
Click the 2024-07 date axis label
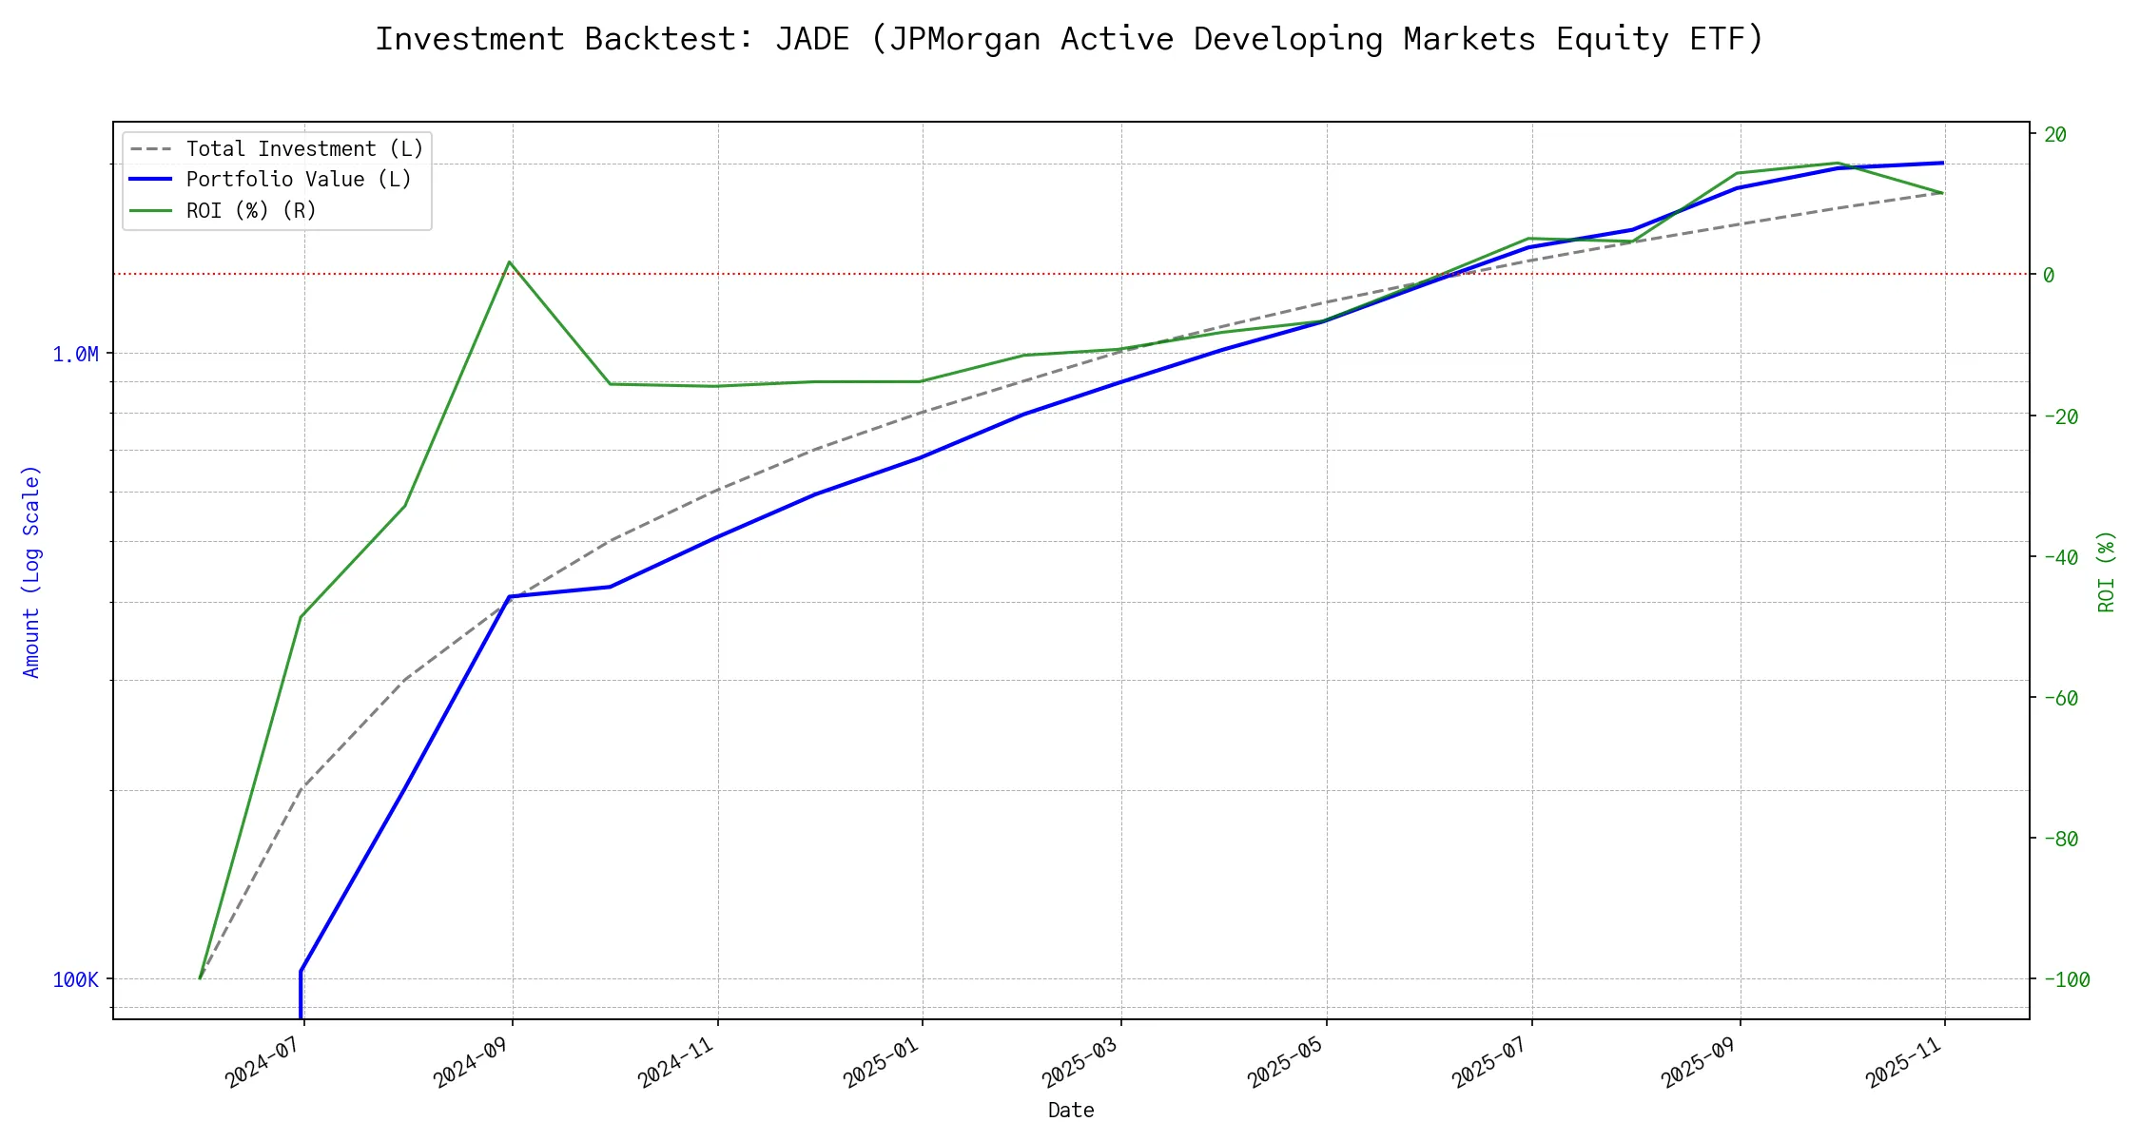263,1061
